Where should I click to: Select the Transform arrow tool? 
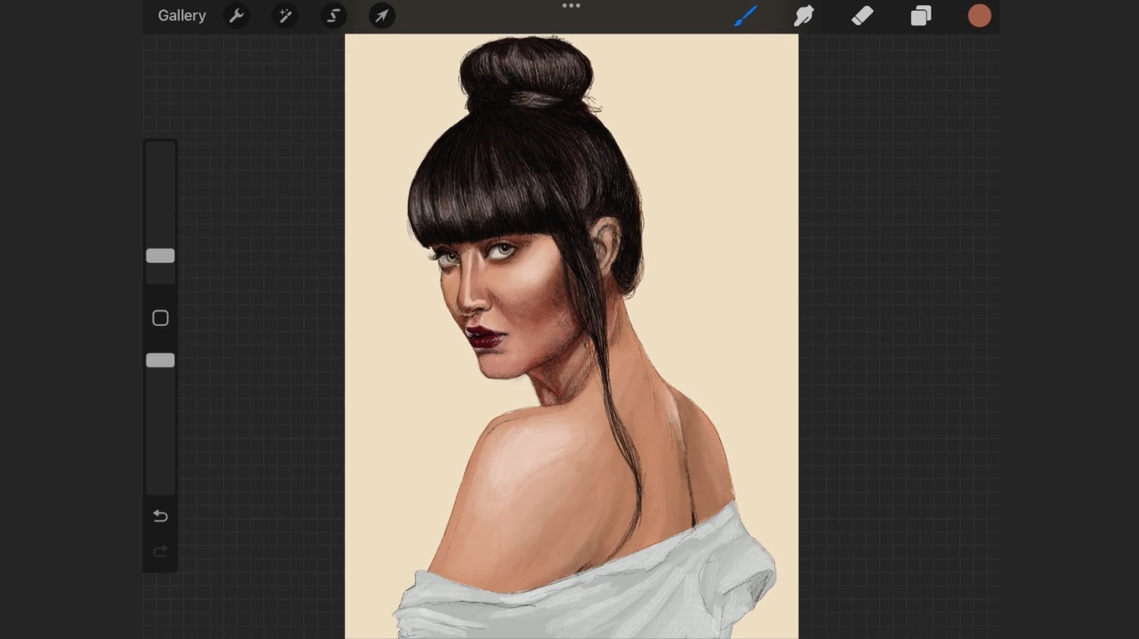(381, 15)
